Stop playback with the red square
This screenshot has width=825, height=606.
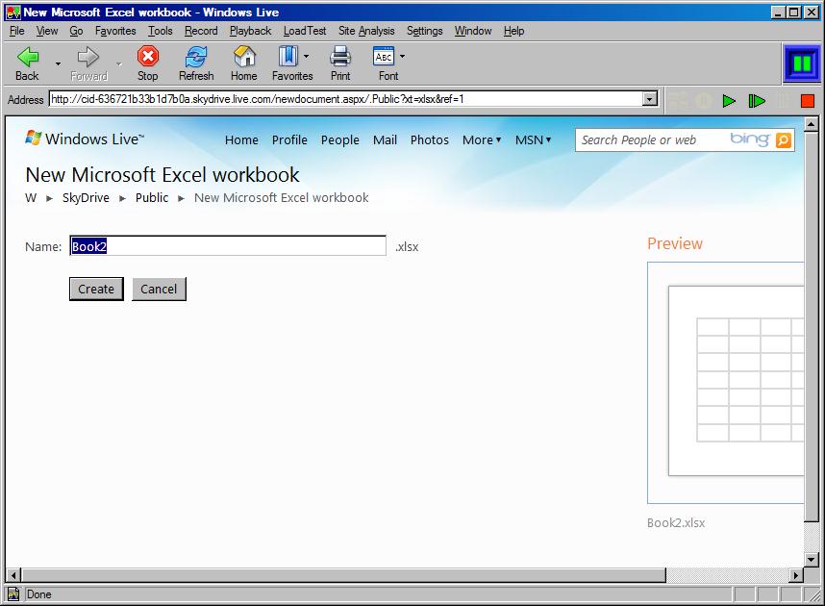(807, 101)
